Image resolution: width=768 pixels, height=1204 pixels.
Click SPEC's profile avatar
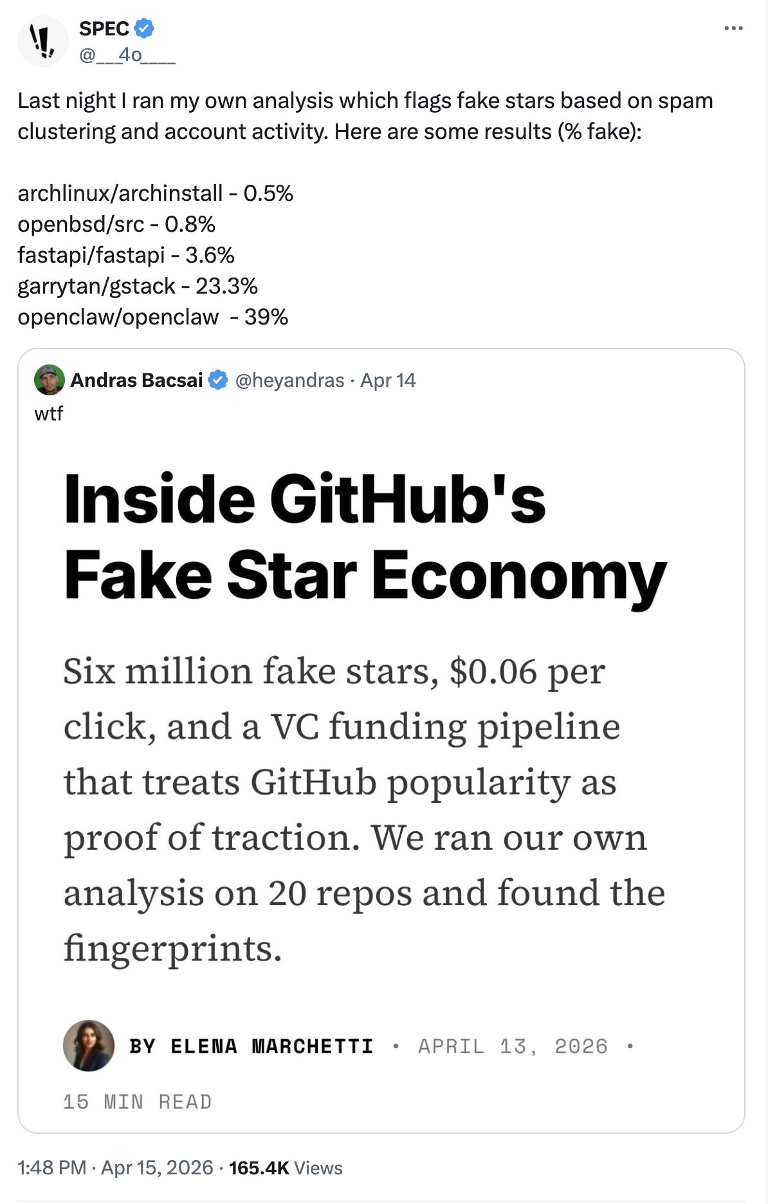coord(42,41)
